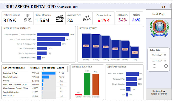
Task: Open the start date calendar icon
Action: click(165, 55)
